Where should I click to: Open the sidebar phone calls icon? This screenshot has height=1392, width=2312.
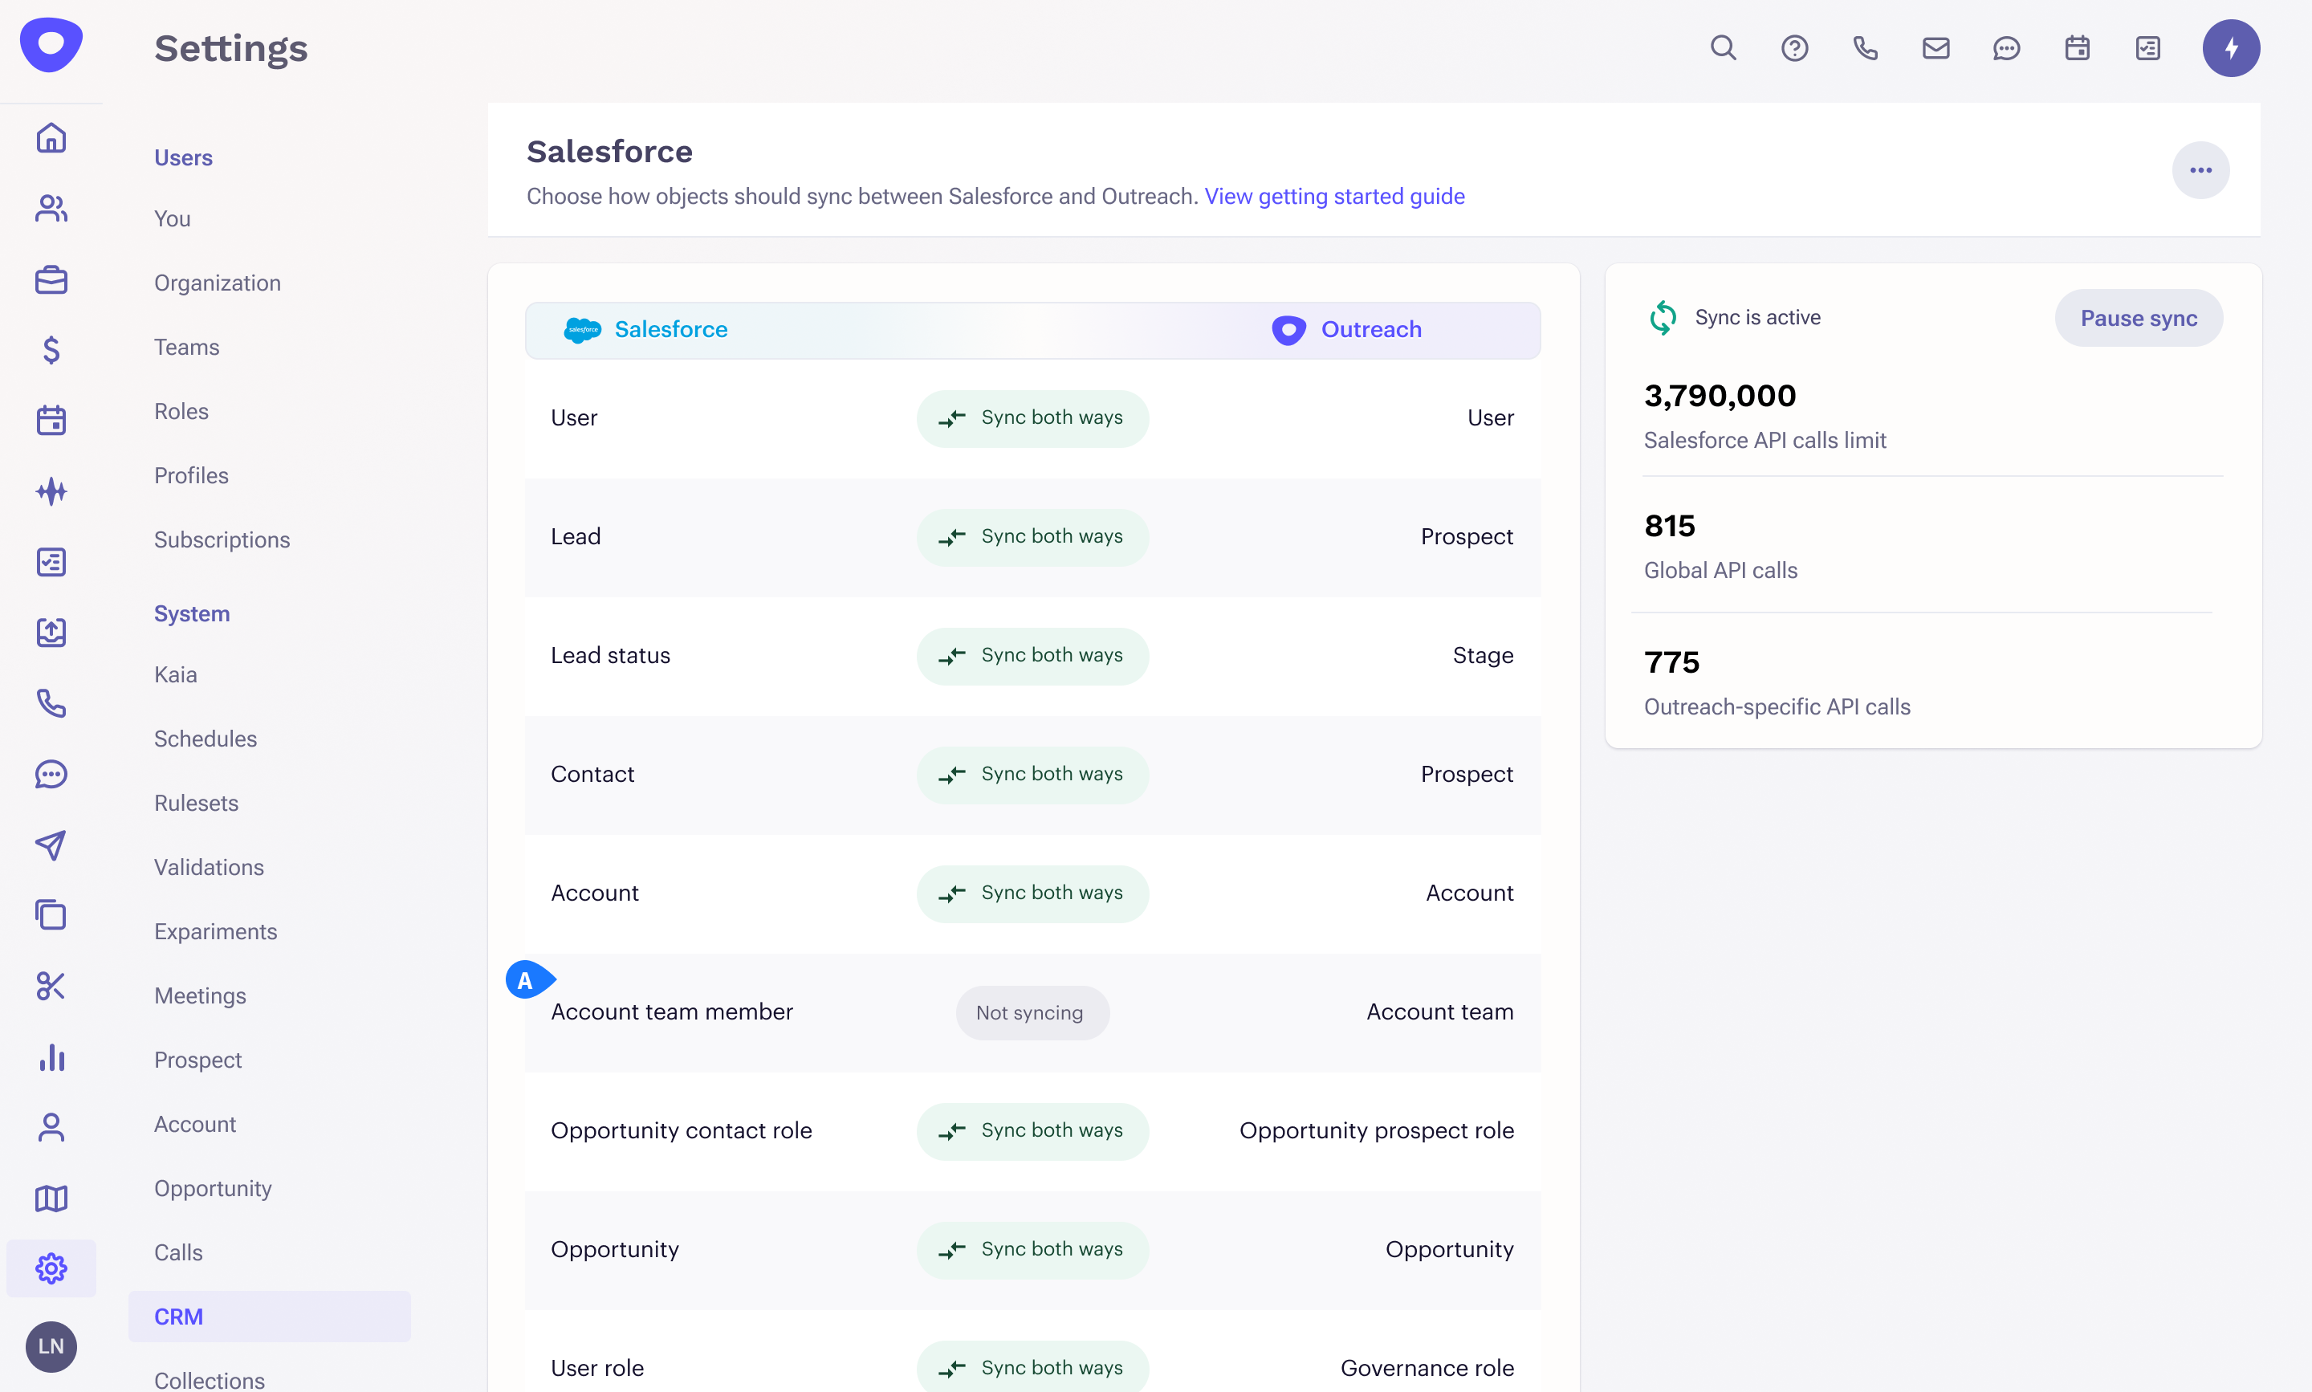pos(51,703)
